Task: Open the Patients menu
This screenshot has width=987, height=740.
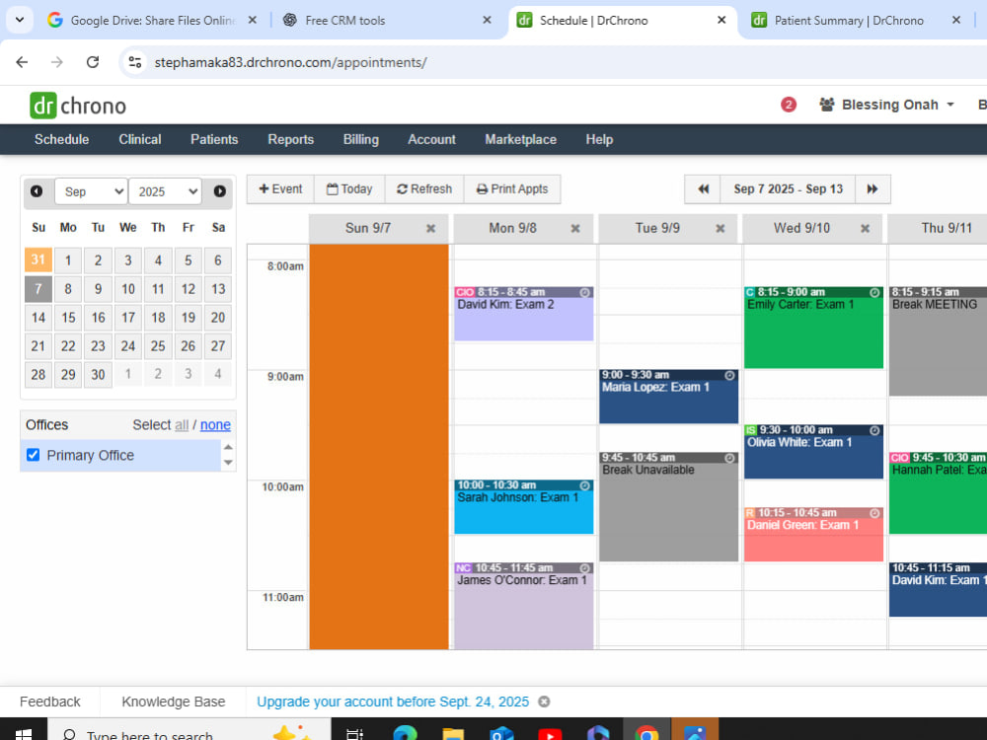Action: pyautogui.click(x=214, y=139)
